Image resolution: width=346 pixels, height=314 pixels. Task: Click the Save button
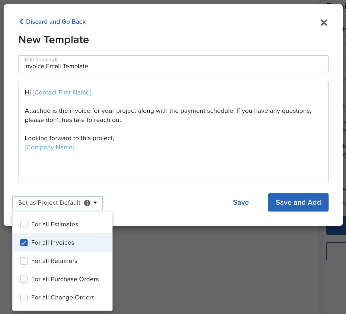[x=241, y=202]
